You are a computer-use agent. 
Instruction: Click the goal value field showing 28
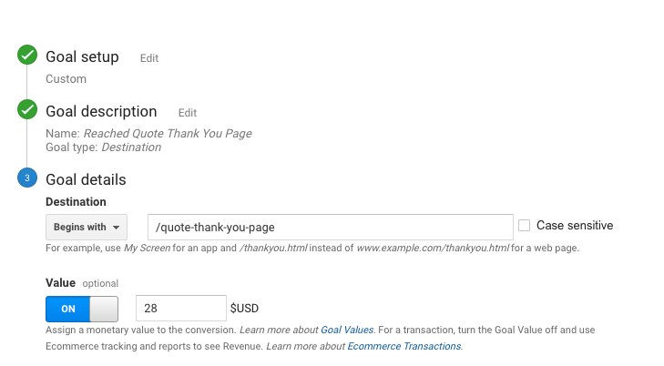point(180,308)
